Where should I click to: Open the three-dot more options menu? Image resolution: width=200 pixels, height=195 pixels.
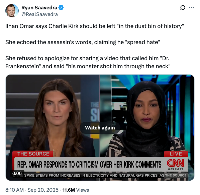pos(191,8)
